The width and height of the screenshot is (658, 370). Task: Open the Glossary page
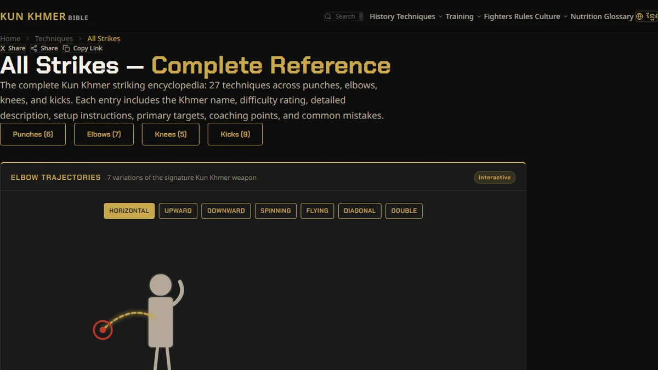[x=618, y=16]
